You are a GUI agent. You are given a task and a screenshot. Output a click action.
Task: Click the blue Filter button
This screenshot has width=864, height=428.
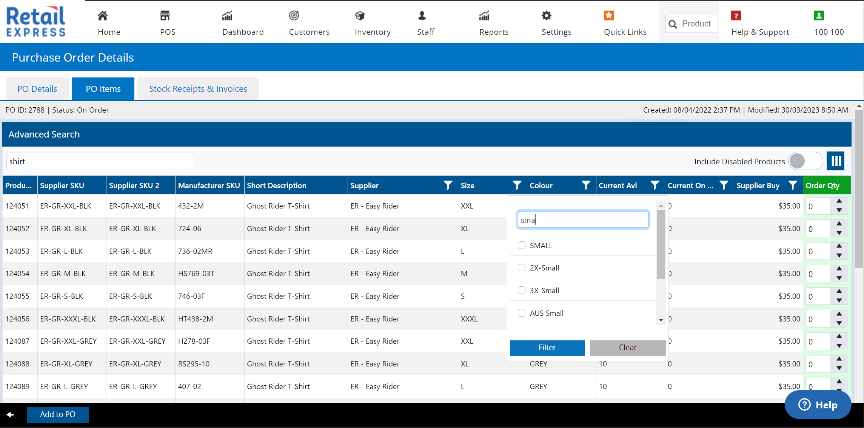click(x=547, y=348)
